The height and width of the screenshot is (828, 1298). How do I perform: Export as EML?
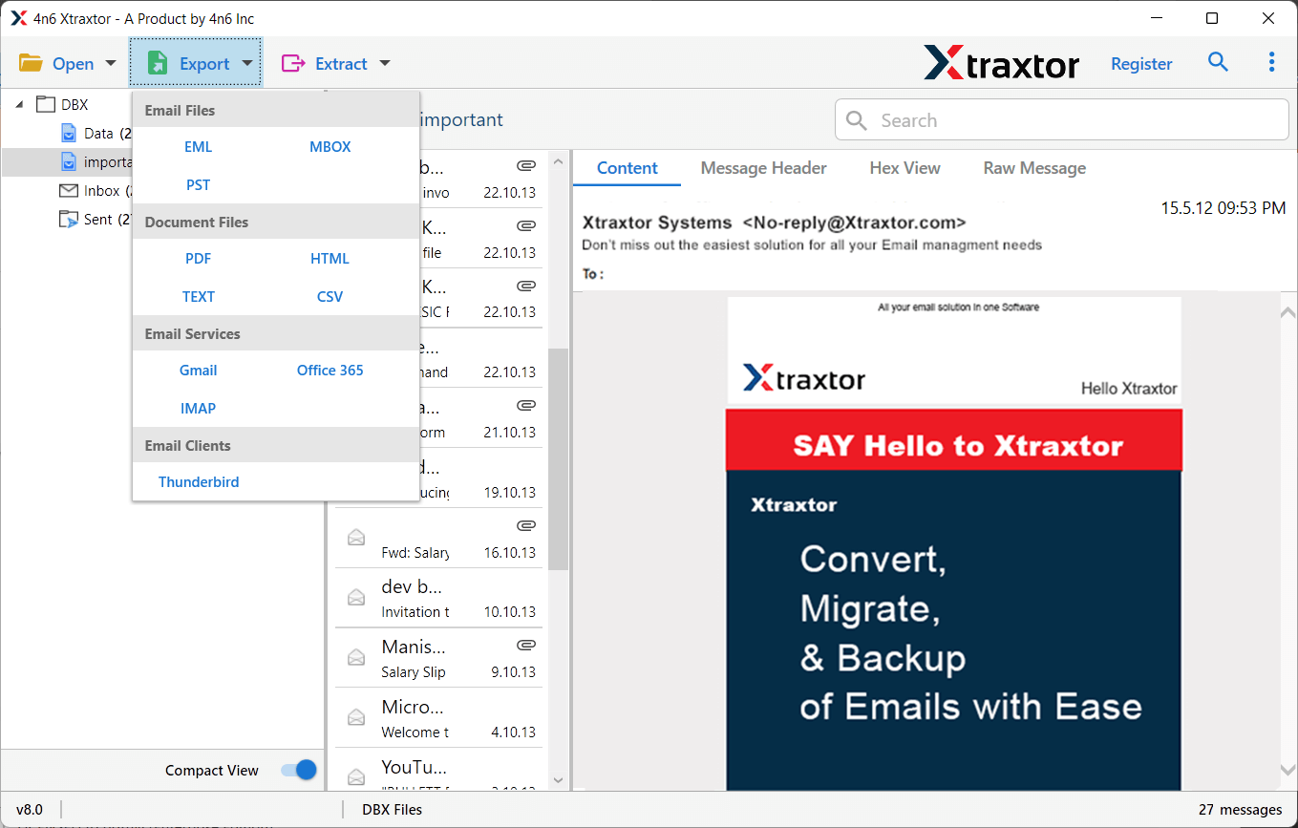199,147
